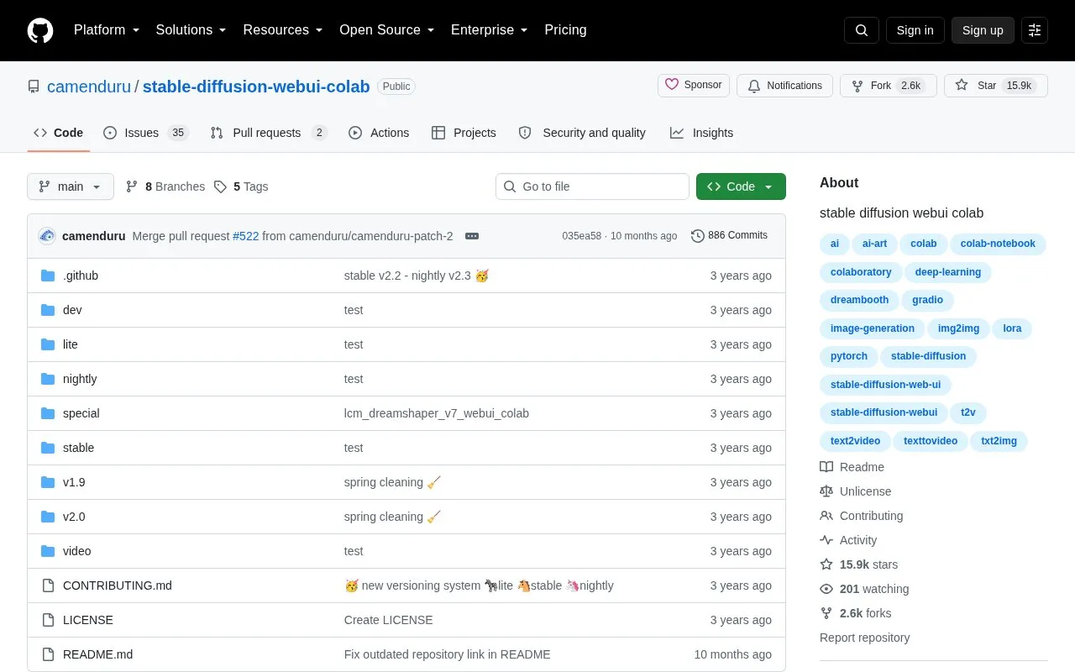Click camenduru's avatar in the commit bar
The image size is (1075, 672).
47,236
